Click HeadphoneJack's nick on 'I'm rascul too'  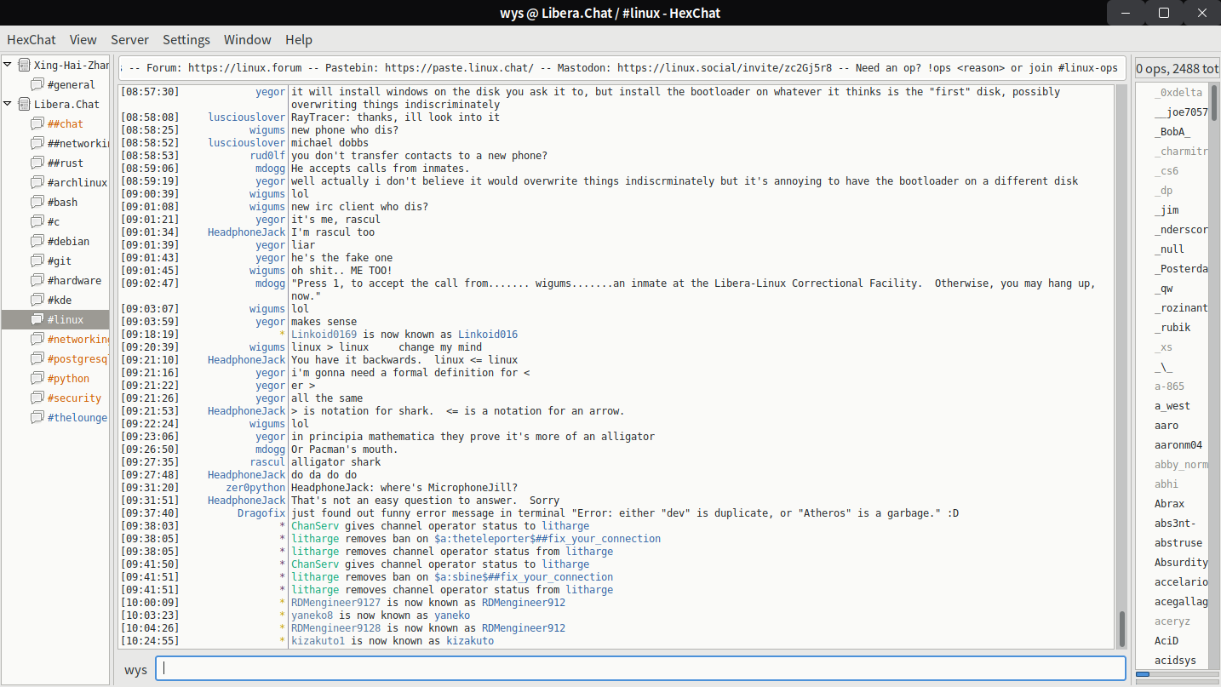click(246, 232)
